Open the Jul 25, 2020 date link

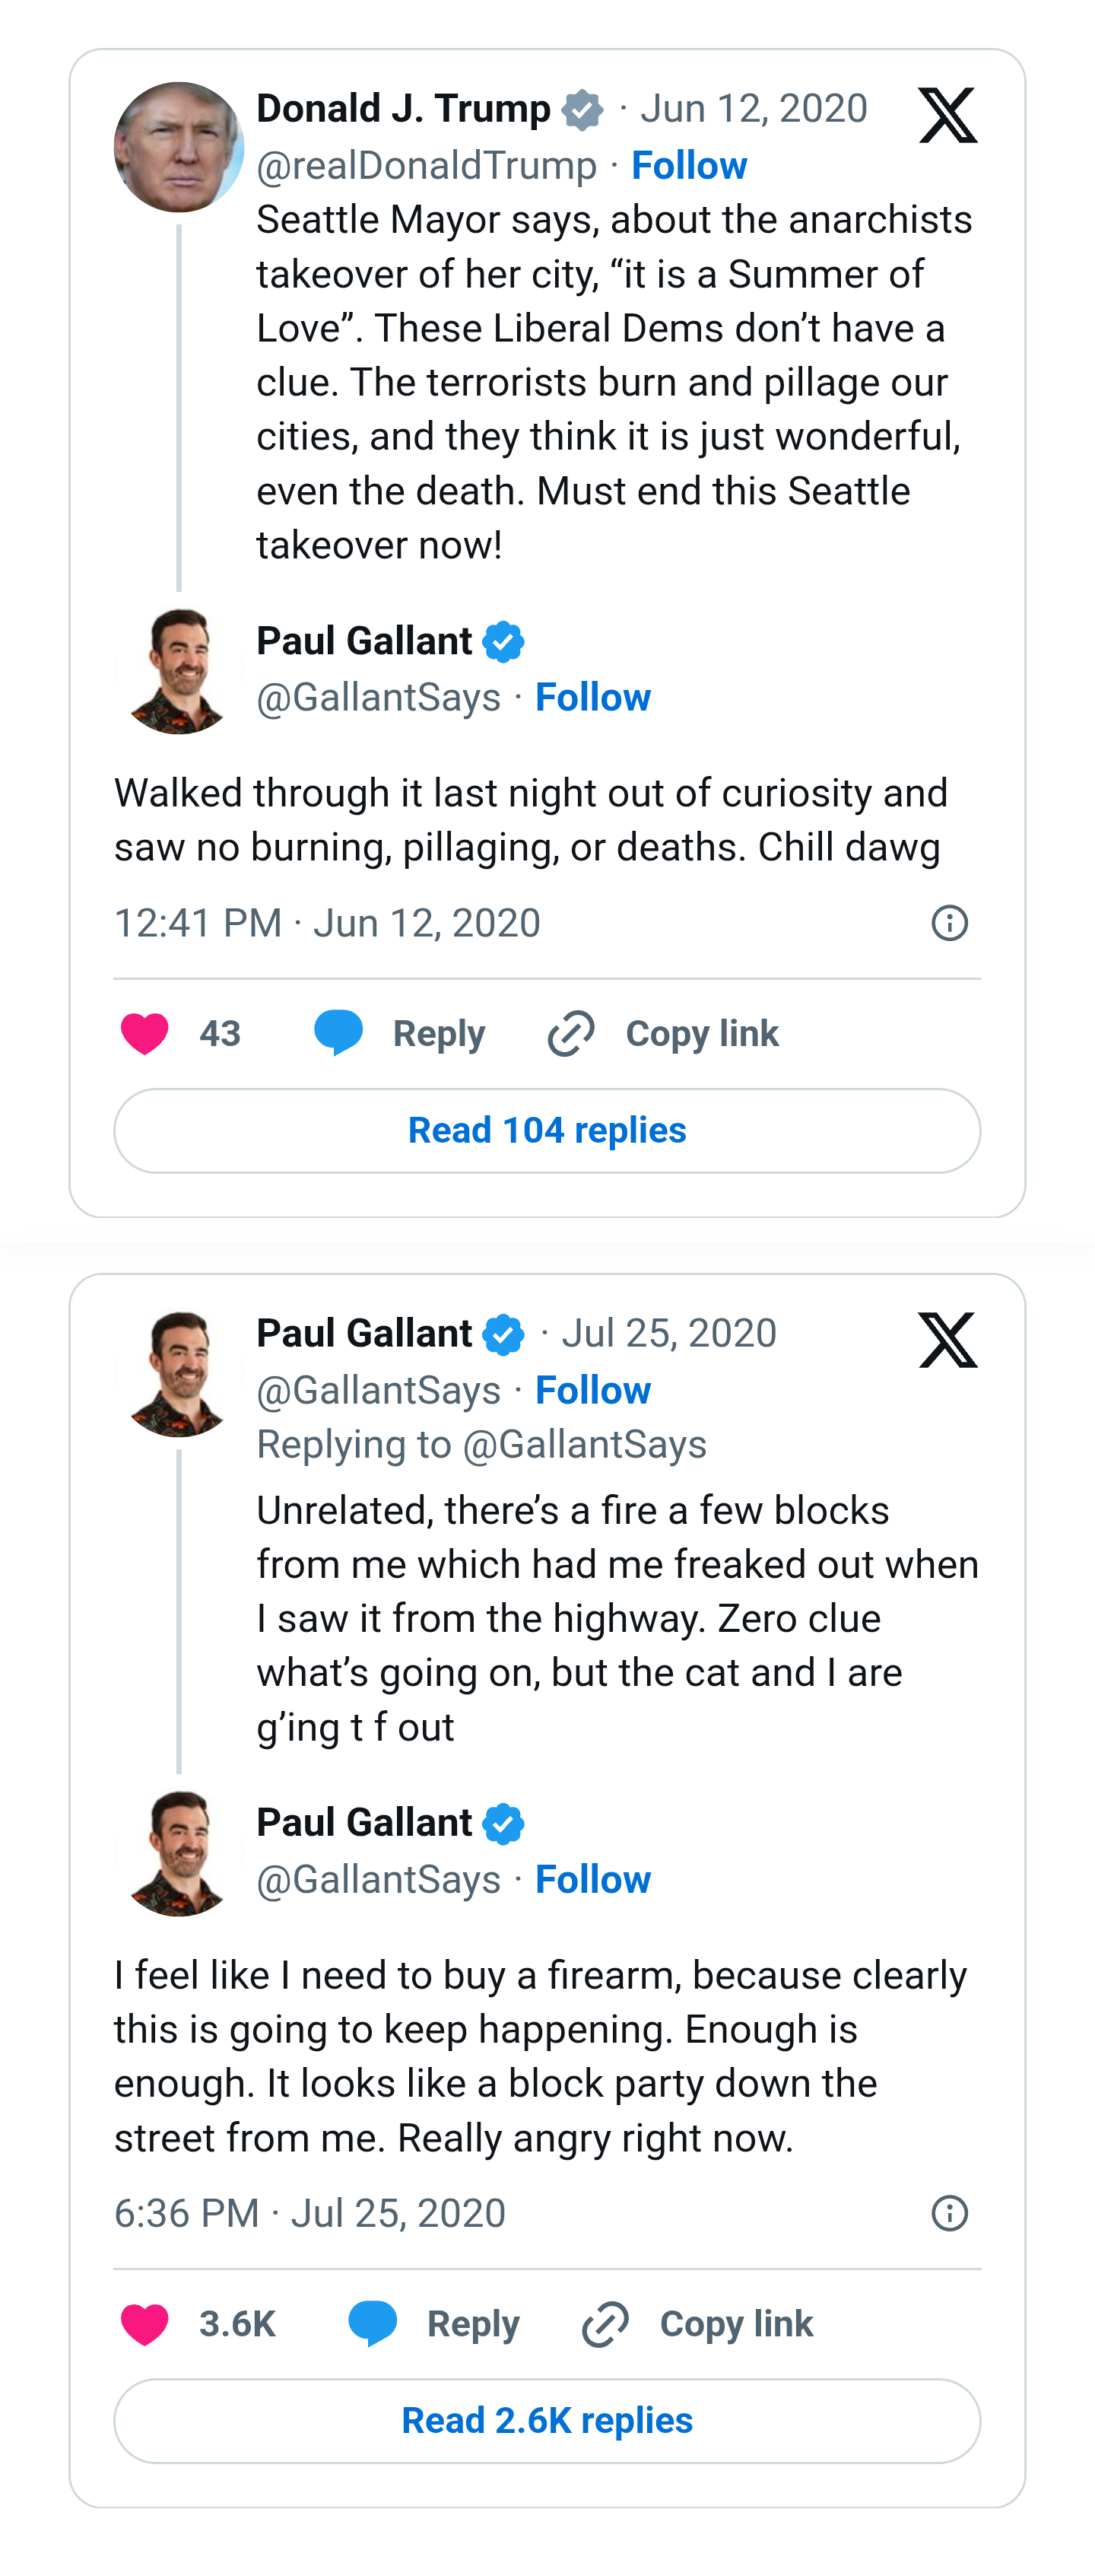click(x=668, y=1333)
